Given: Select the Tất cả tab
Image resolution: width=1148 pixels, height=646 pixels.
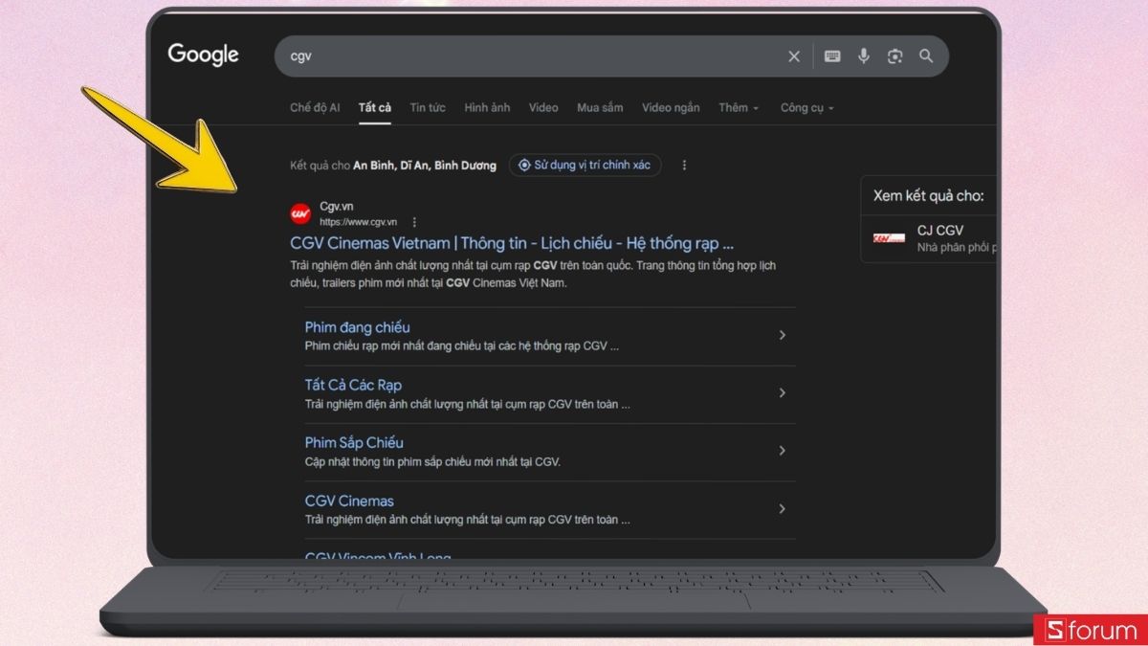Looking at the screenshot, I should pyautogui.click(x=375, y=107).
